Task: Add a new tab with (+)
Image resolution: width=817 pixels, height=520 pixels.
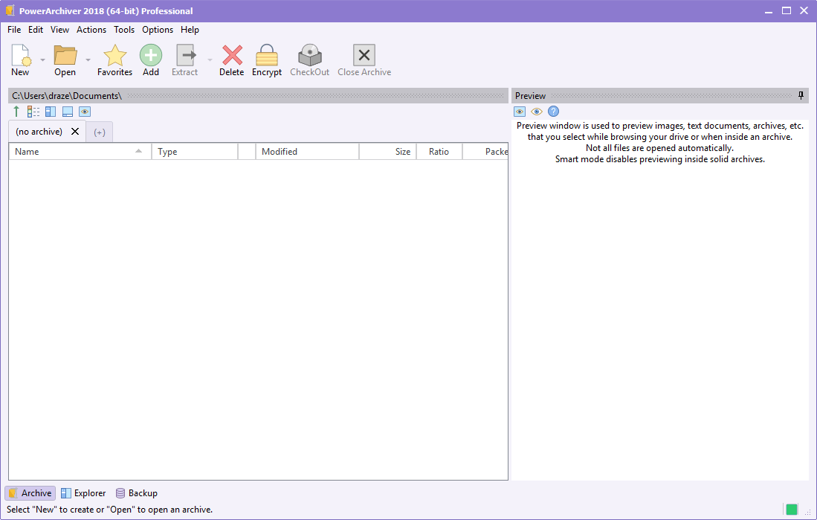Action: [100, 132]
